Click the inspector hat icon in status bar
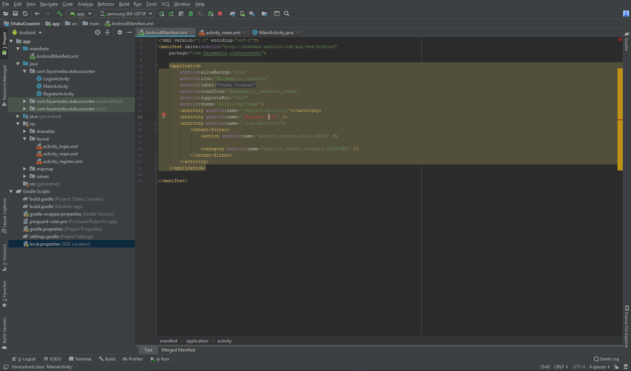 coord(625,367)
